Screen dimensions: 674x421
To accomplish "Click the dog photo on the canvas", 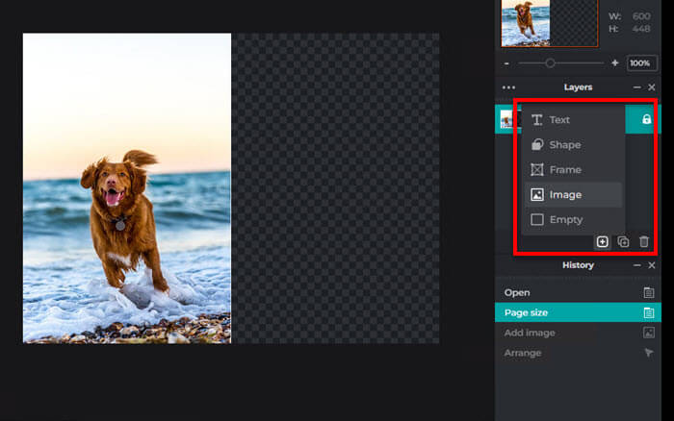I will (x=127, y=188).
